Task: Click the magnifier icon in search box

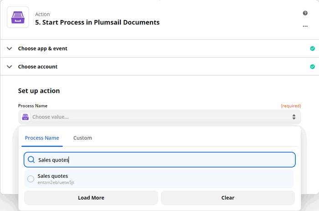Action: pyautogui.click(x=31, y=160)
